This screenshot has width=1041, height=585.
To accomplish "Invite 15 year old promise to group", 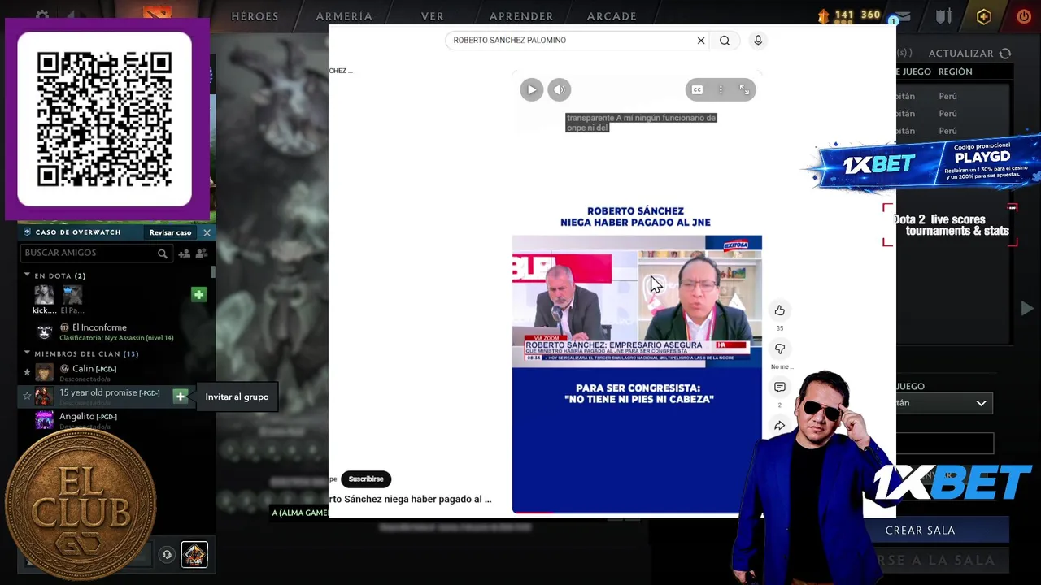I will click(x=181, y=396).
